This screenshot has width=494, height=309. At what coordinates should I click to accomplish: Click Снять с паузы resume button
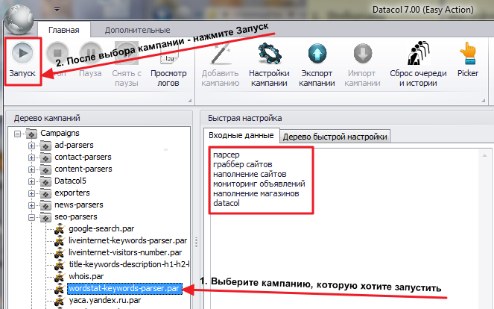tap(127, 65)
